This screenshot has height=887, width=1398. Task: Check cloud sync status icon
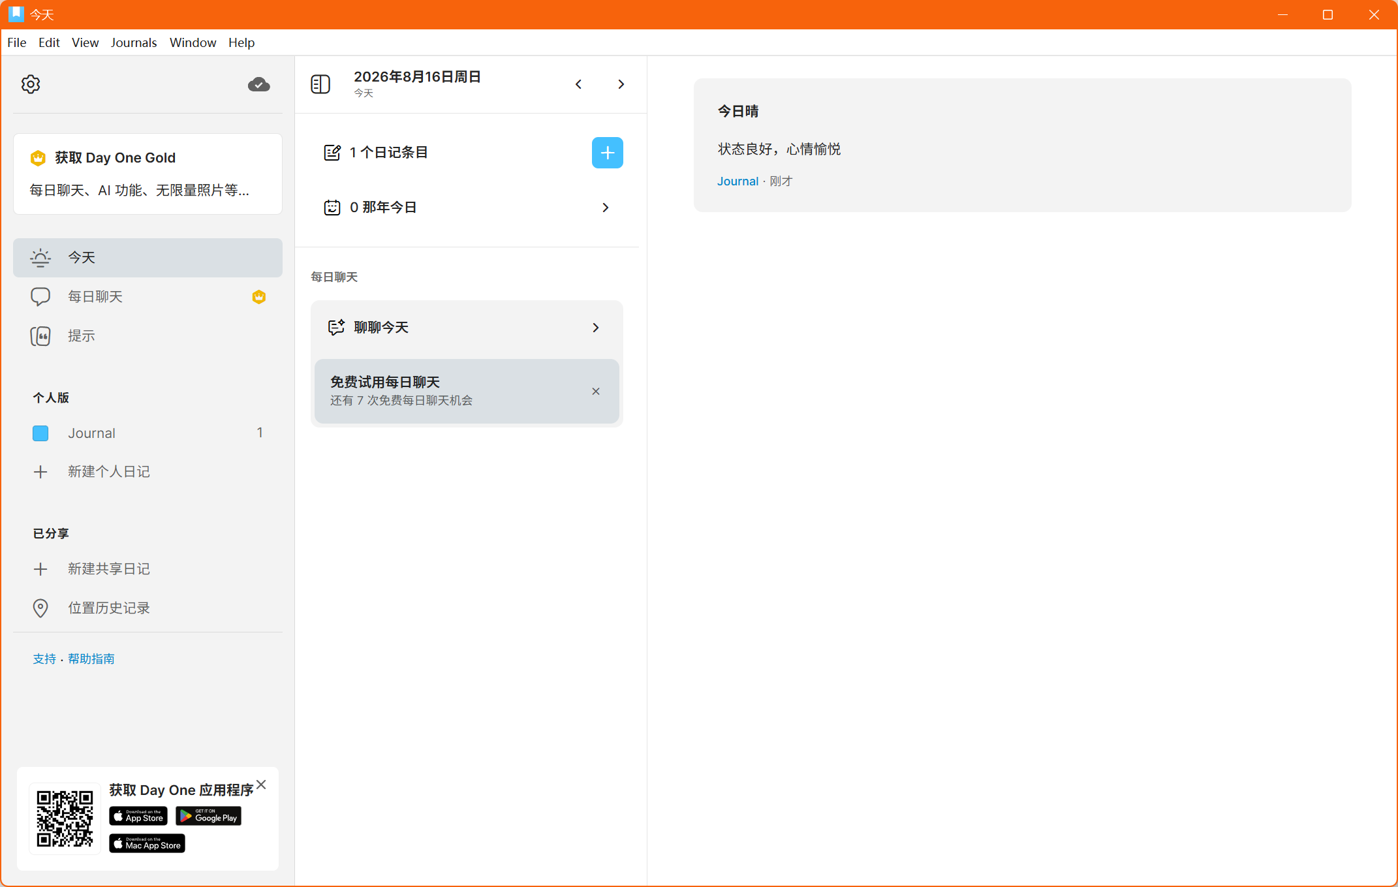point(258,84)
